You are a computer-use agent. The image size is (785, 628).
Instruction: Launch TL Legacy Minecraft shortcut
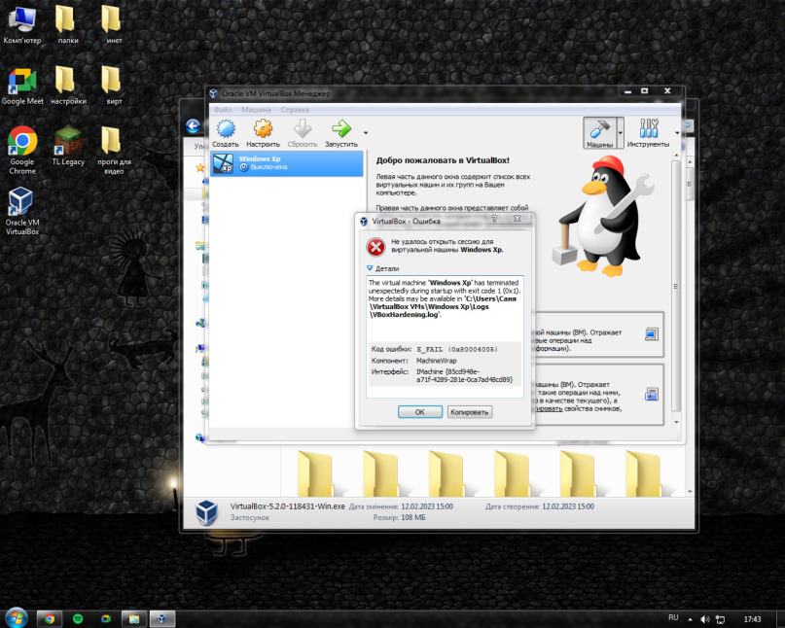point(68,146)
